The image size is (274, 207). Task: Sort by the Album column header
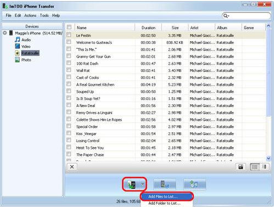[228, 27]
